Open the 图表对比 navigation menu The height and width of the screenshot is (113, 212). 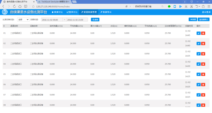72,12
